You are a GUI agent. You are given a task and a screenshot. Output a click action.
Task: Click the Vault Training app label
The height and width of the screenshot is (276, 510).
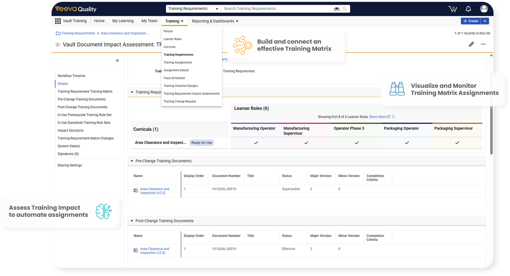tap(75, 21)
